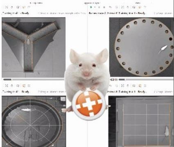
Task: Click the grey hint text right of Y-maze status
Action: (x=62, y=13)
